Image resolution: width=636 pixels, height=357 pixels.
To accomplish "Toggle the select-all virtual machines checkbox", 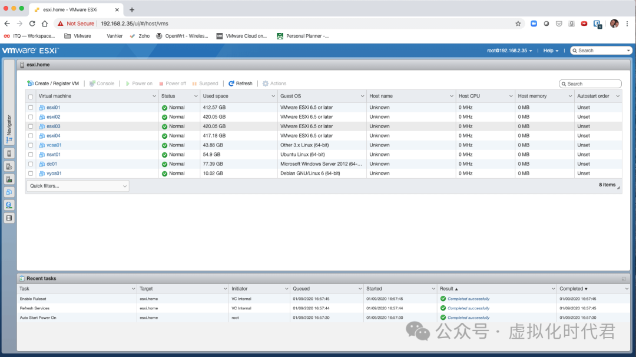I will coord(31,97).
